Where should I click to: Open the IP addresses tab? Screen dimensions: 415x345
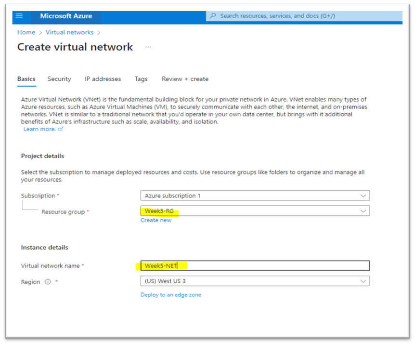[103, 79]
